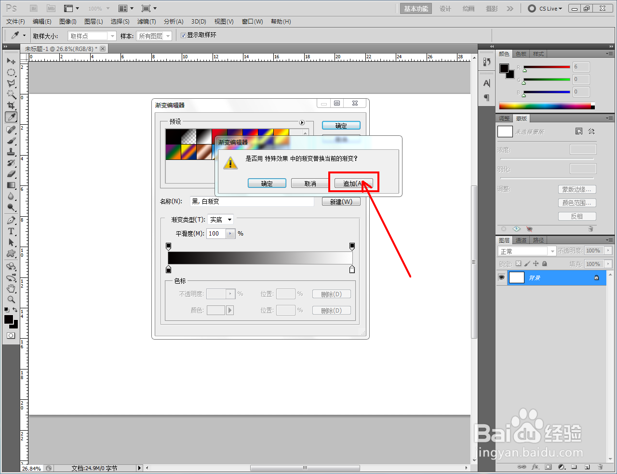Image resolution: width=617 pixels, height=474 pixels.
Task: Select the 基本功能 workspace
Action: 416,9
